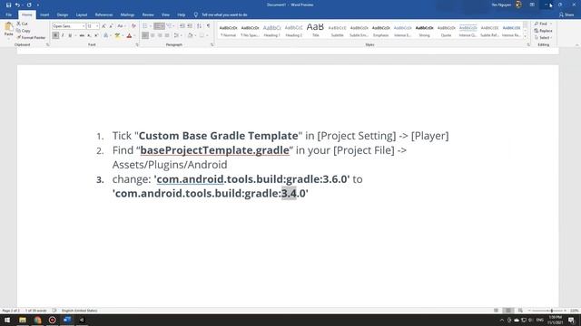Open the shading color dropdown

[194, 35]
